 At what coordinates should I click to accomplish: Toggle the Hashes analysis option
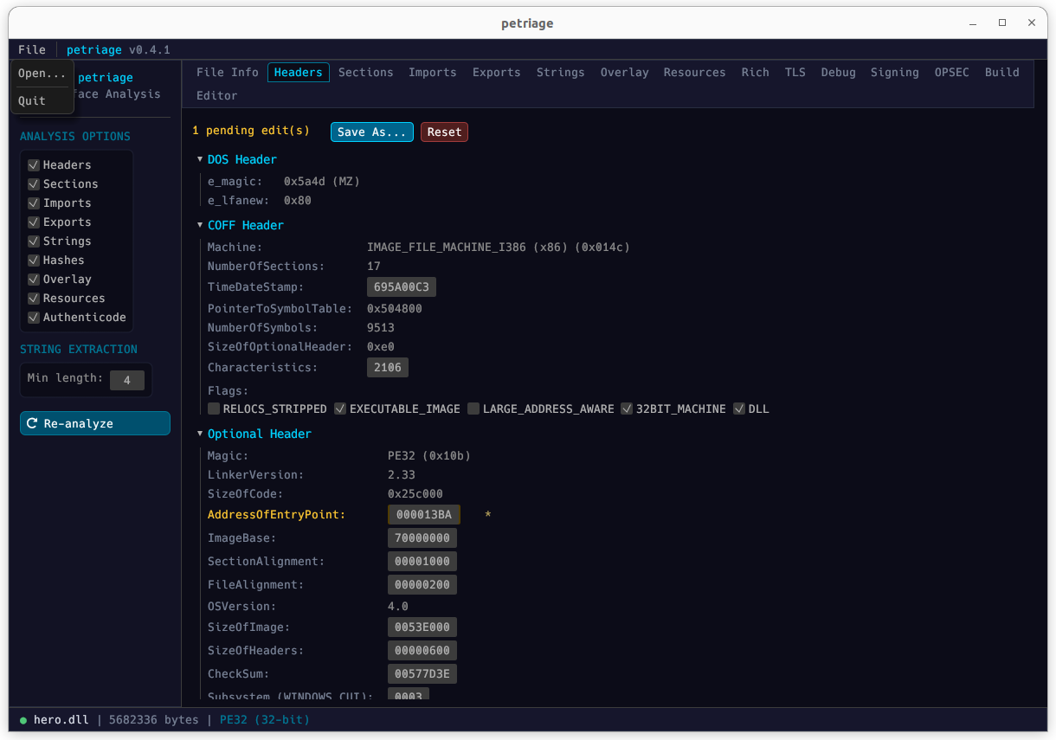[x=34, y=260]
